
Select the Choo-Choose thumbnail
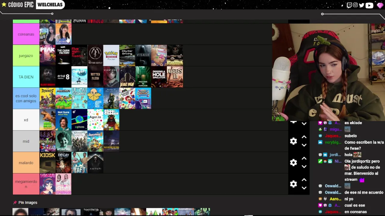[x=111, y=120]
